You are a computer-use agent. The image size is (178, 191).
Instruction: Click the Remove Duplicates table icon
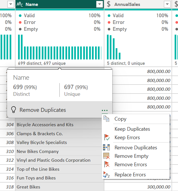(x=106, y=147)
